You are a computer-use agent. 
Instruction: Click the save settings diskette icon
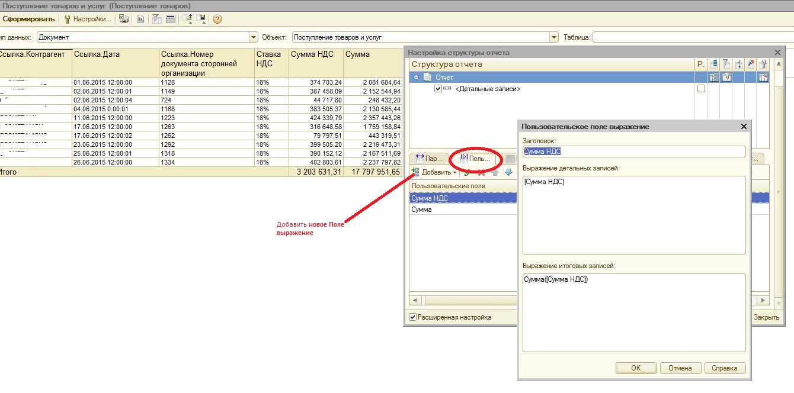(202, 19)
